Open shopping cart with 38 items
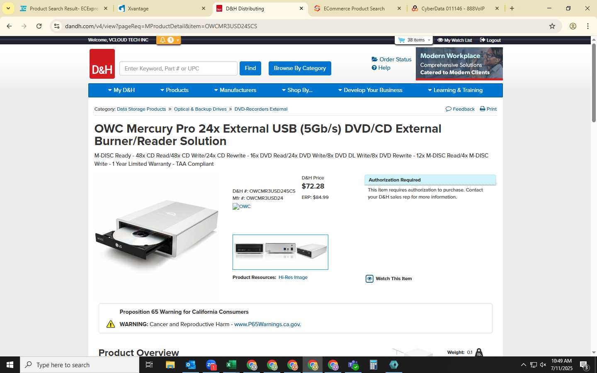The width and height of the screenshot is (597, 373). coord(414,40)
